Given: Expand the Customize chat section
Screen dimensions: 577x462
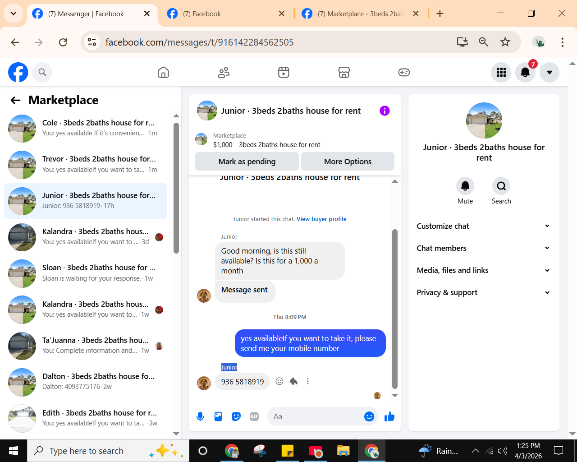Looking at the screenshot, I should (x=484, y=226).
